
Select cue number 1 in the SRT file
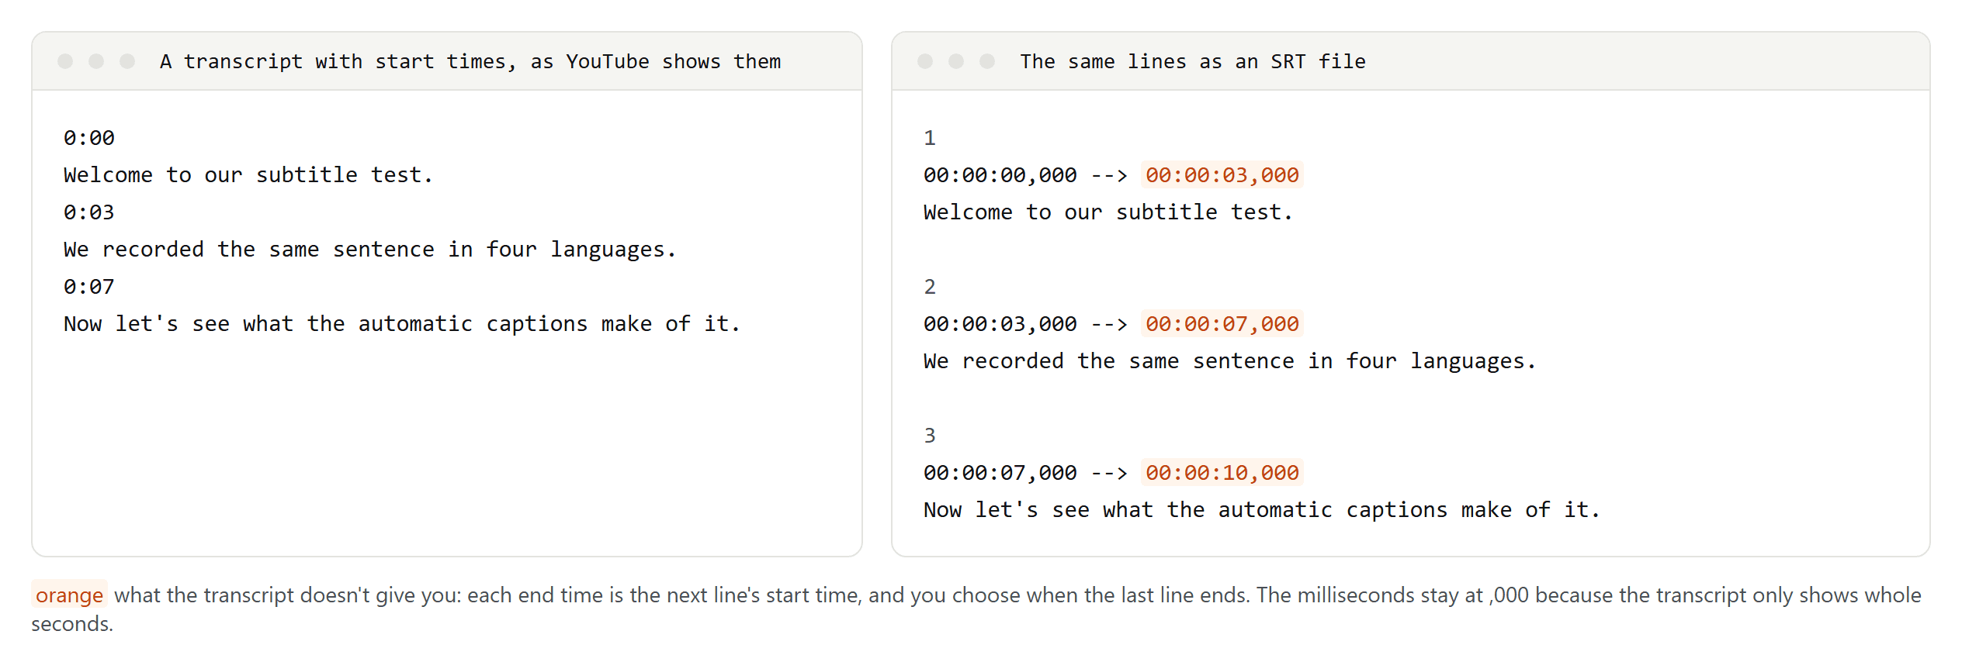(x=930, y=138)
